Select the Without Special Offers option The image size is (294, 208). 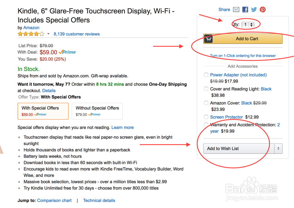tap(97, 111)
